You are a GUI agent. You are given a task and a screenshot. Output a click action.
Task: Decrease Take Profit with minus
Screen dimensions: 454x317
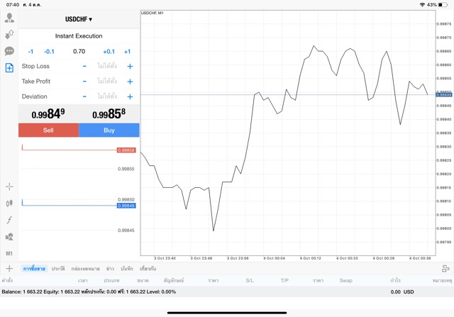coord(84,82)
